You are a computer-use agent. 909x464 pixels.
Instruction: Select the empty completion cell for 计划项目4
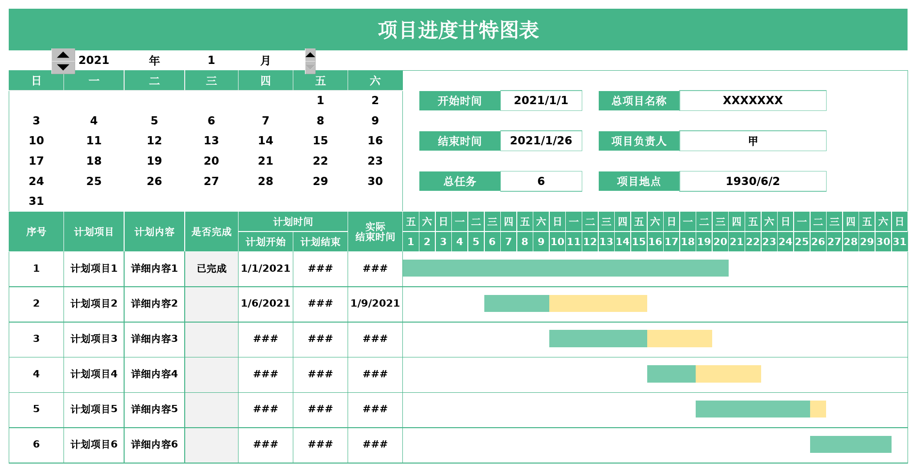tap(211, 374)
